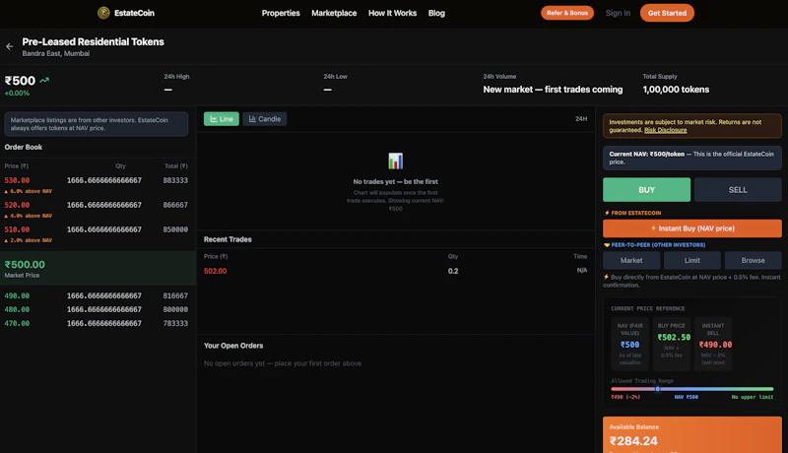Select the 470.00 buy order row
Screen dimensions: 788x453
pyautogui.click(x=96, y=323)
